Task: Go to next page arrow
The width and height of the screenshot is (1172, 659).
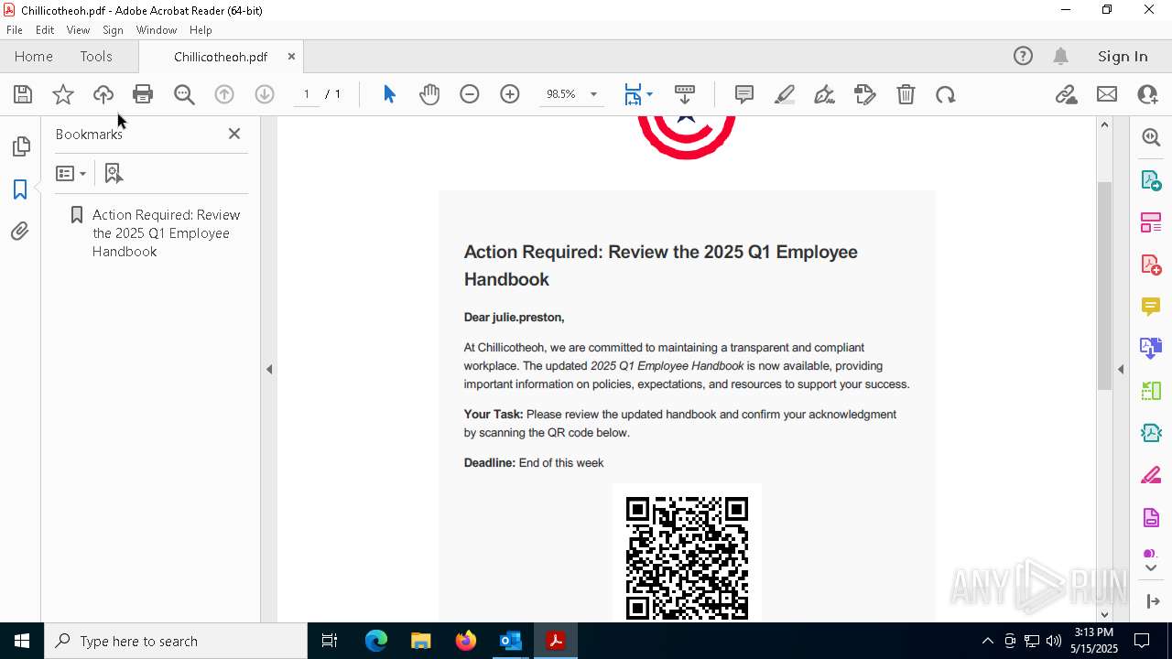Action: pos(265,94)
